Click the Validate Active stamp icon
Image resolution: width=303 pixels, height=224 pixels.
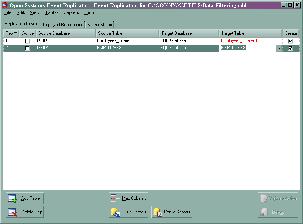(263, 198)
